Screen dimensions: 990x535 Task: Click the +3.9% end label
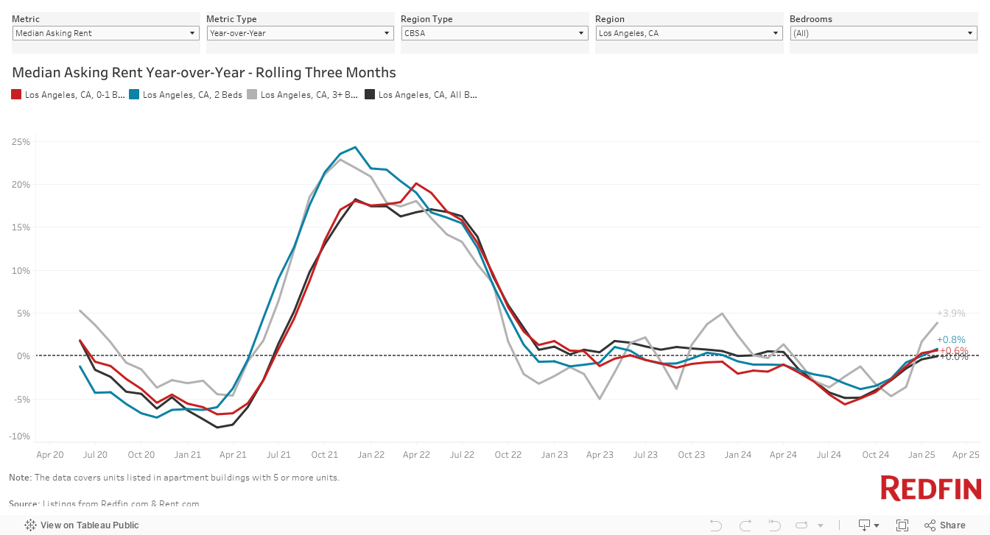[951, 313]
